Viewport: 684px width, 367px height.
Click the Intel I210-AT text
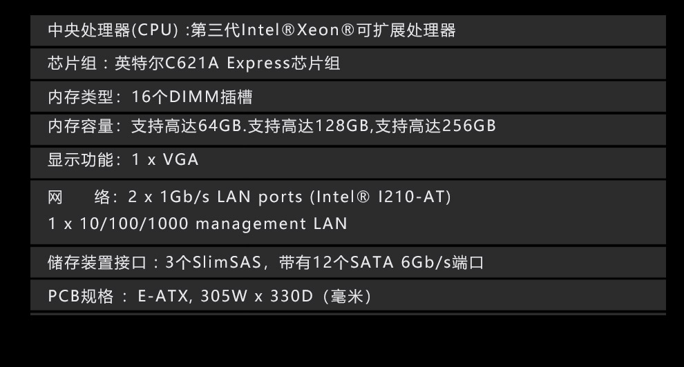(x=381, y=197)
